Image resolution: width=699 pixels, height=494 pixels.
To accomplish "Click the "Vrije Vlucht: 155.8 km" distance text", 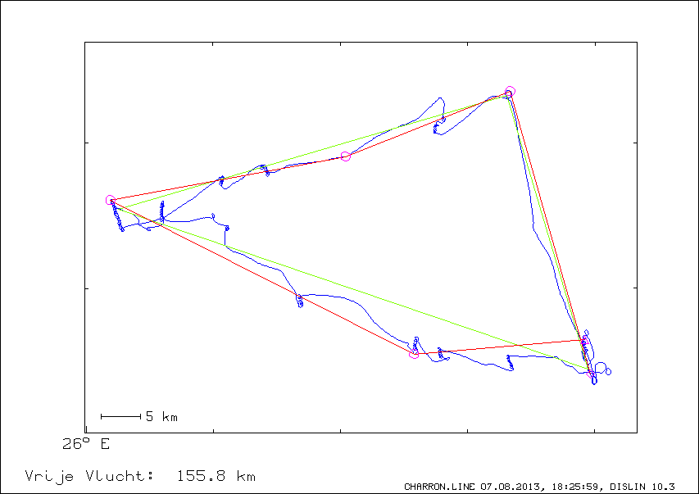I will 140,476.
